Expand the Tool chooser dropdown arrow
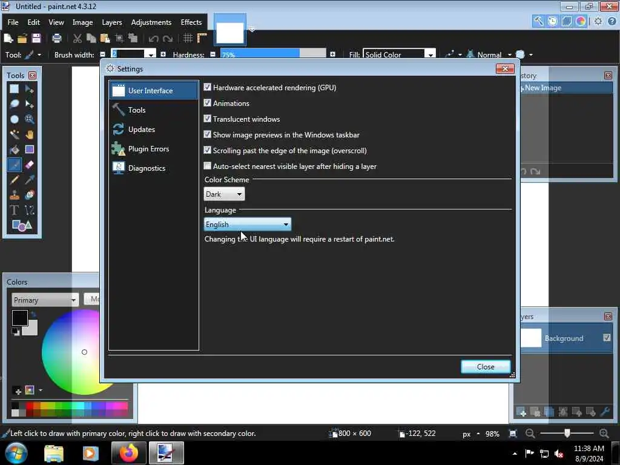The width and height of the screenshot is (620, 465). pyautogui.click(x=39, y=55)
